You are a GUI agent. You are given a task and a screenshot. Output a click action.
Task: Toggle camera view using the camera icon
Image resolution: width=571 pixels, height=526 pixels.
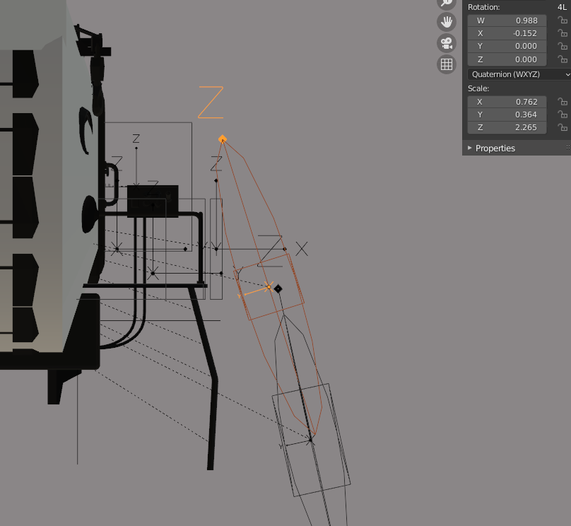tap(446, 43)
